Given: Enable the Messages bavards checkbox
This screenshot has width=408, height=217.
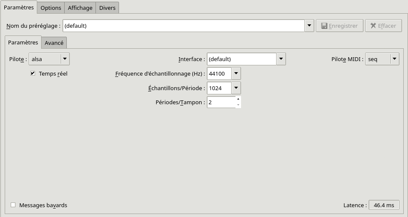Looking at the screenshot, I should 13,205.
